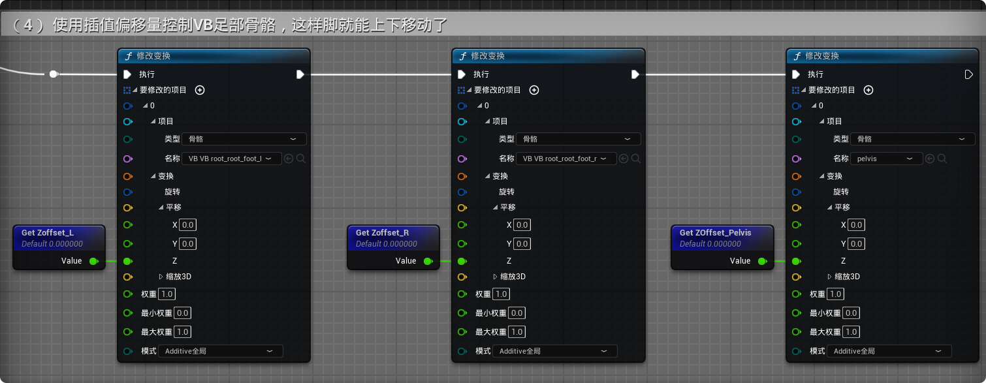The height and width of the screenshot is (383, 986).
Task: Collapse 要修改的项目 on VB root_root_foot_l node
Action: (136, 90)
